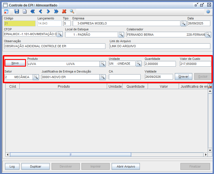Open the help icon in toolbar

click(208, 12)
